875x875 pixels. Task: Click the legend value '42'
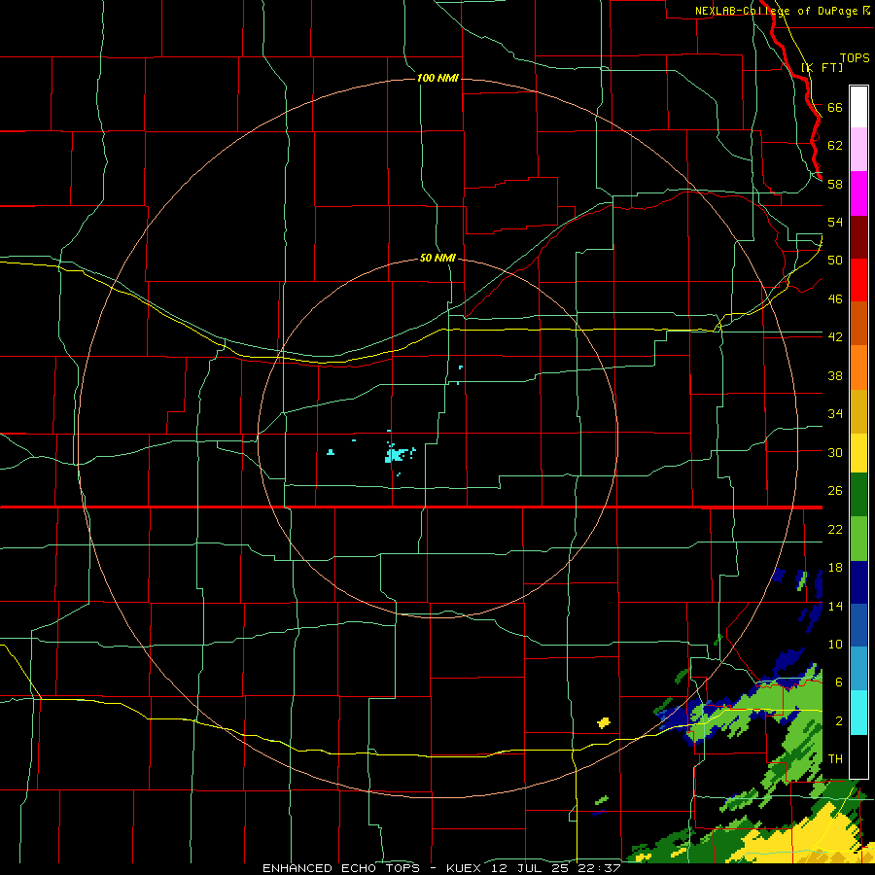(835, 336)
